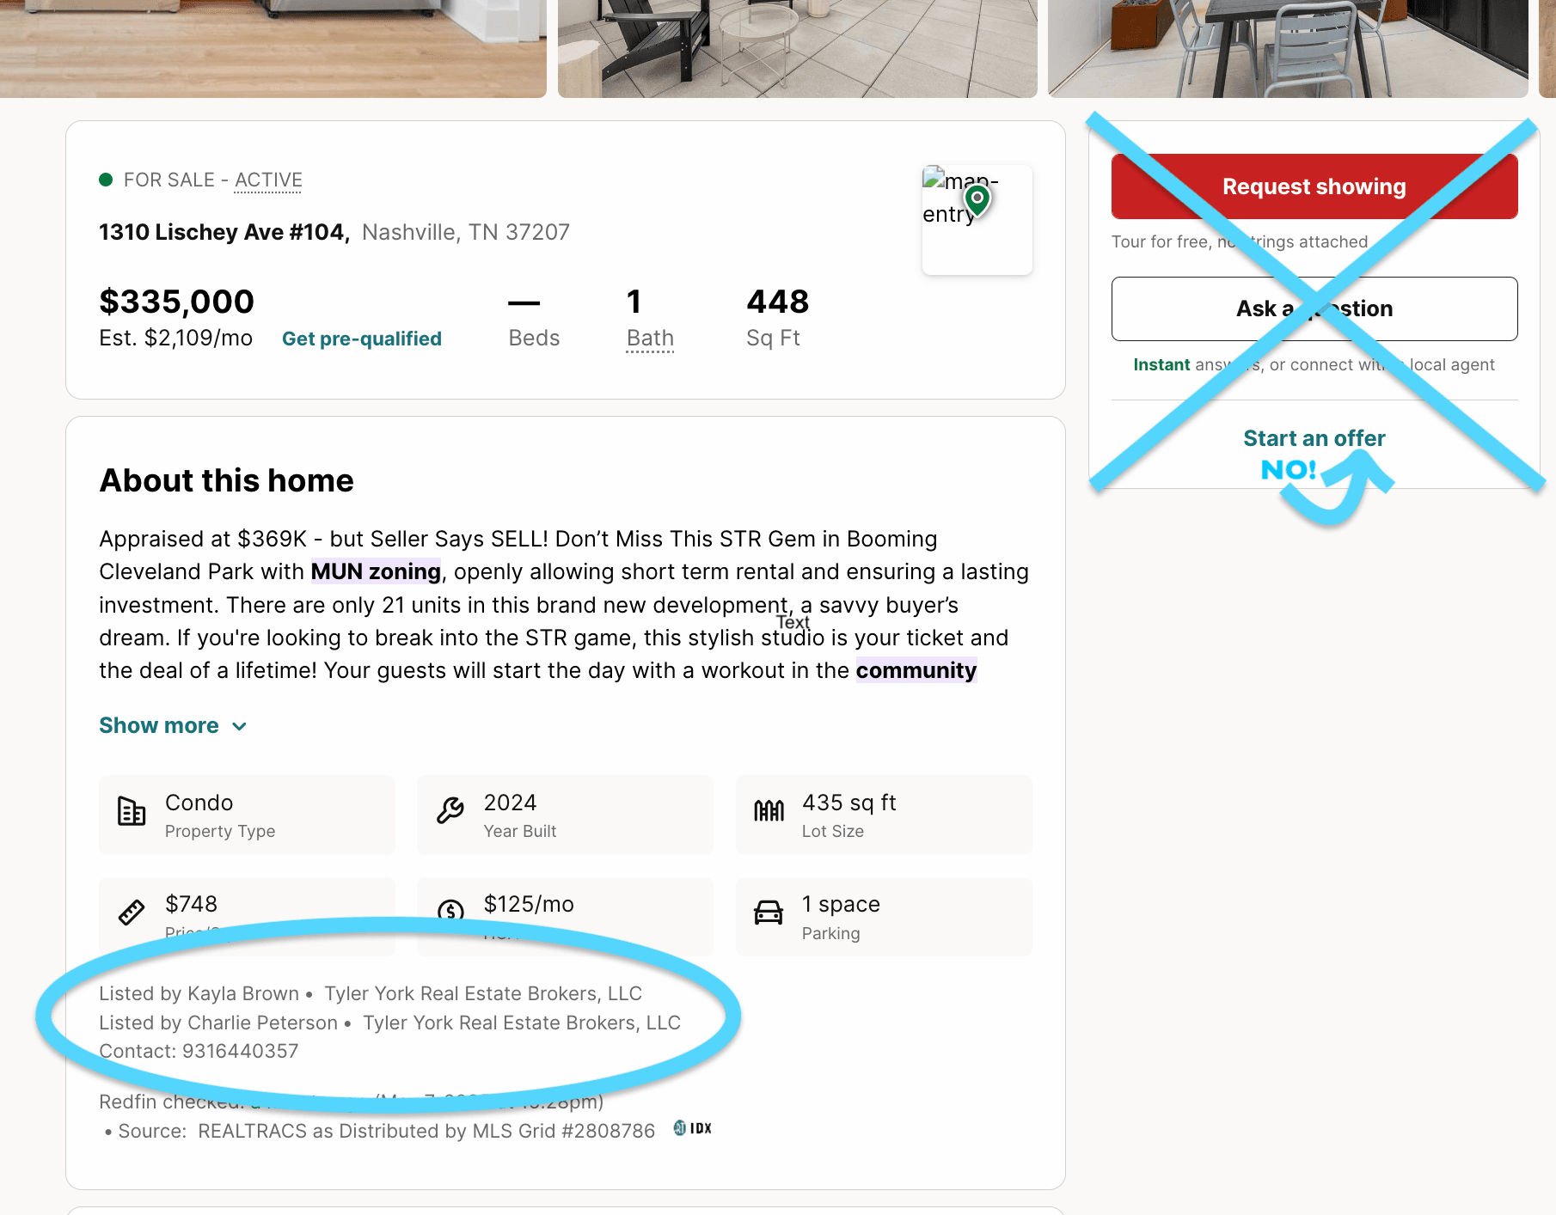Image resolution: width=1556 pixels, height=1215 pixels.
Task: Click the FOR SALE label
Action: click(x=169, y=180)
